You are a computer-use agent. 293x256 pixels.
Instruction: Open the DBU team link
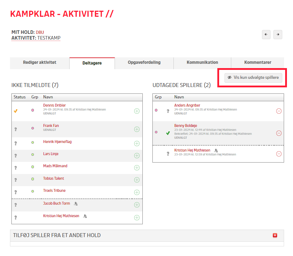[40, 32]
